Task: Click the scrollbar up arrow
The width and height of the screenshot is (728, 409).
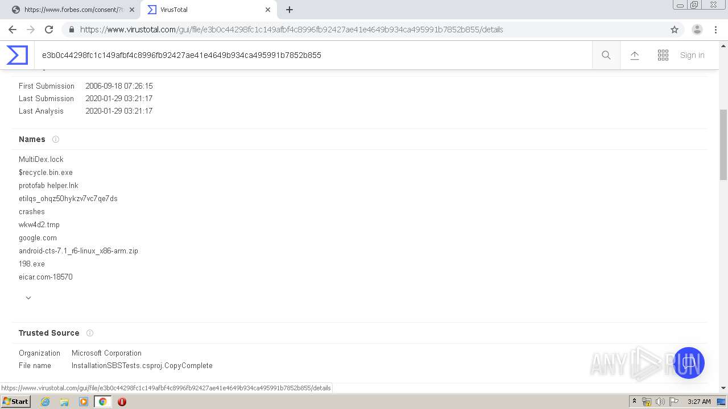Action: pos(723,45)
